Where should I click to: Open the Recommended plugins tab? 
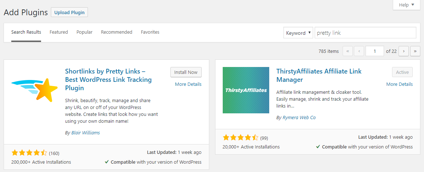[x=117, y=32]
